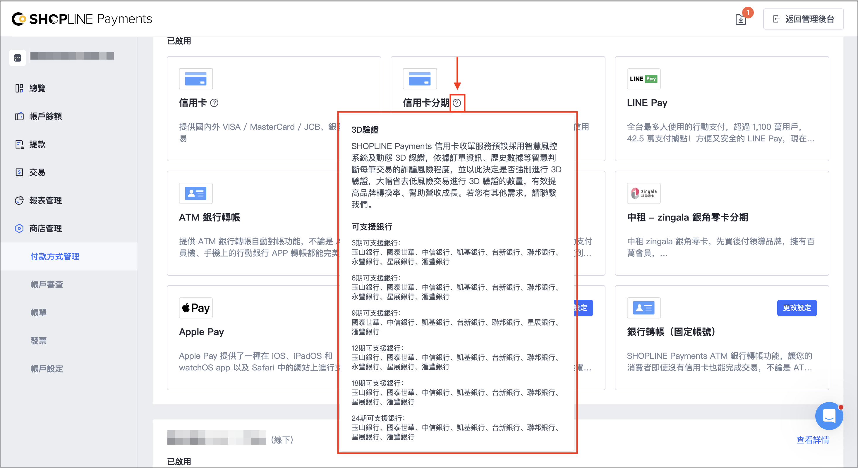Click the 3期可支援銀行 line in tooltip
858x468 pixels.
pyautogui.click(x=376, y=243)
